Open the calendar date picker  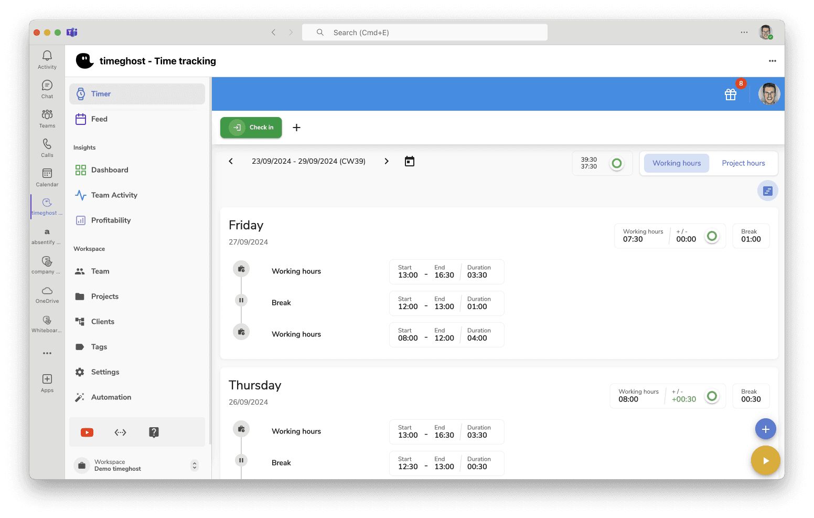[x=409, y=161]
